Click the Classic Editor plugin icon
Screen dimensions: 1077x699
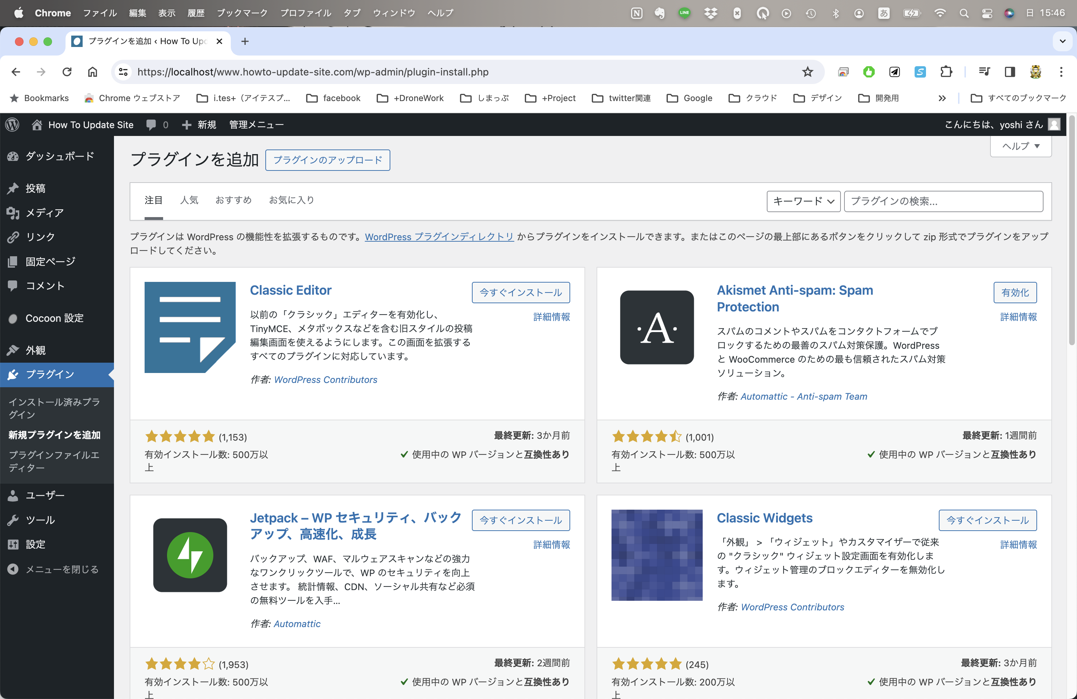tap(190, 327)
